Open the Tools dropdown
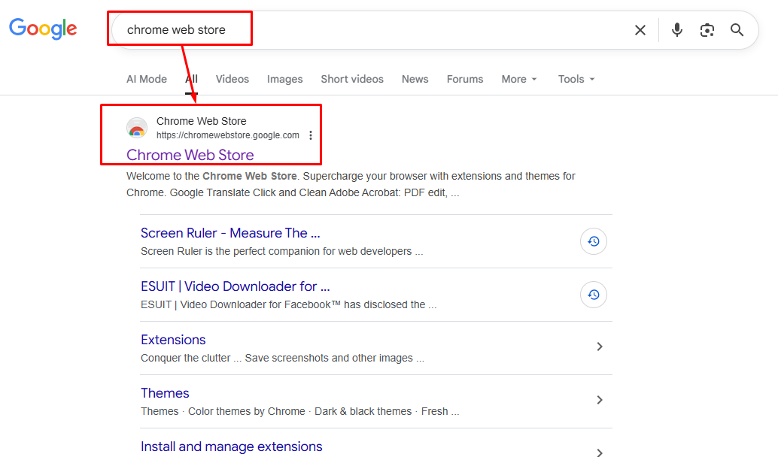This screenshot has width=778, height=457. 574,79
